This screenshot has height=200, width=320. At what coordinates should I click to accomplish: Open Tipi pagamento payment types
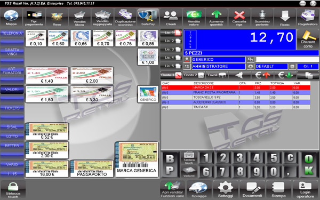34,18
